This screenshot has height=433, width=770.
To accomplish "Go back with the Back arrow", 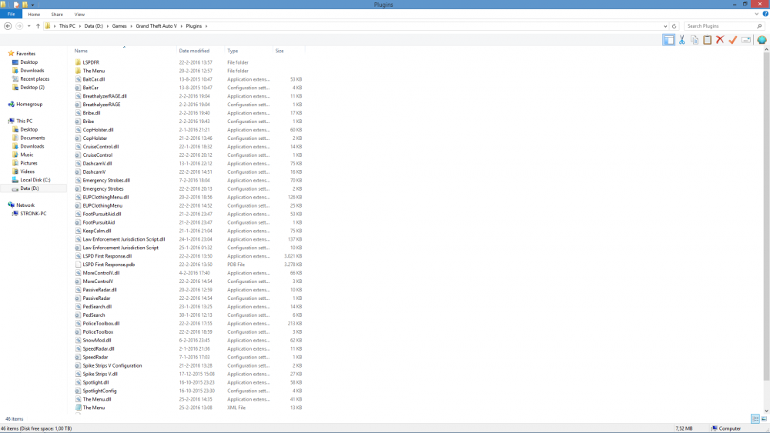I will 8,26.
